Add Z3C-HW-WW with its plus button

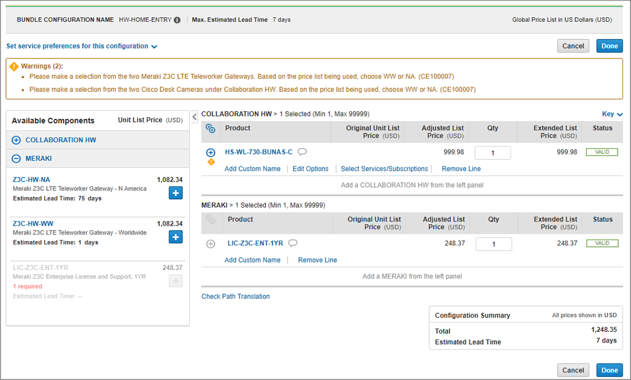pyautogui.click(x=176, y=237)
